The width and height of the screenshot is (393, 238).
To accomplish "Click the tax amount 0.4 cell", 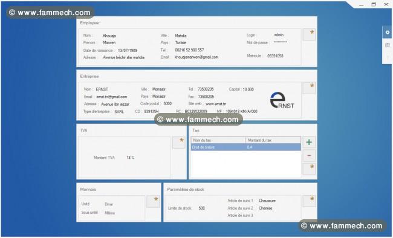I will click(249, 147).
